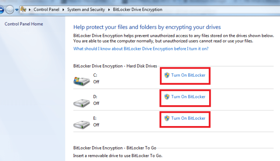Open the Control Panel Home link

[24, 24]
